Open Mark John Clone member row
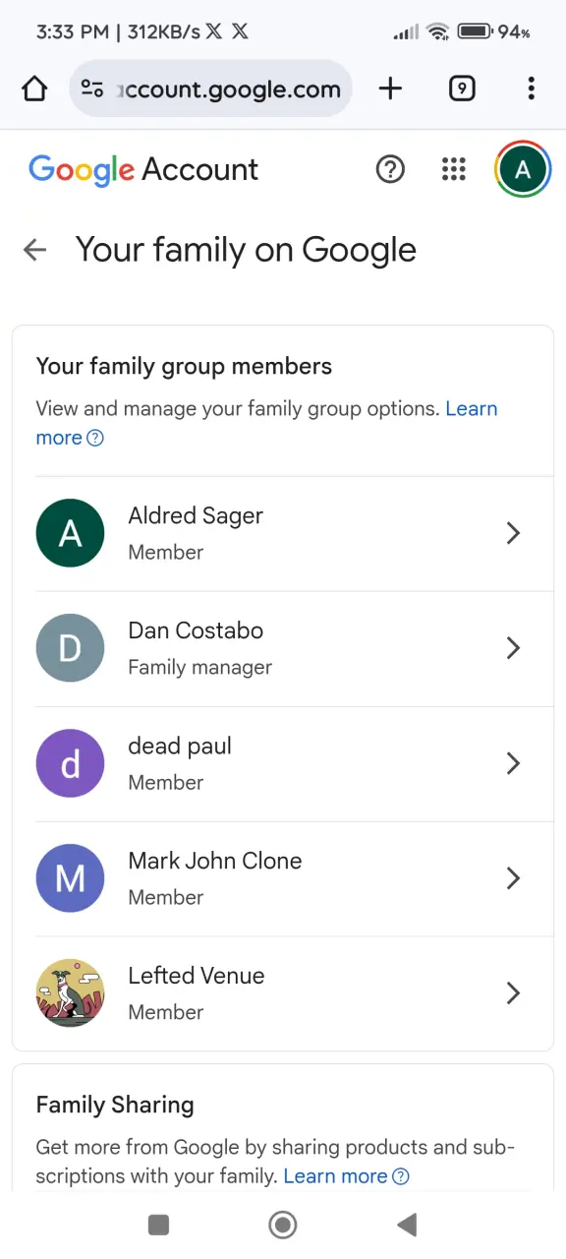 pyautogui.click(x=283, y=878)
